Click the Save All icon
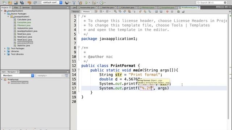 pyautogui.click(x=22, y=3)
